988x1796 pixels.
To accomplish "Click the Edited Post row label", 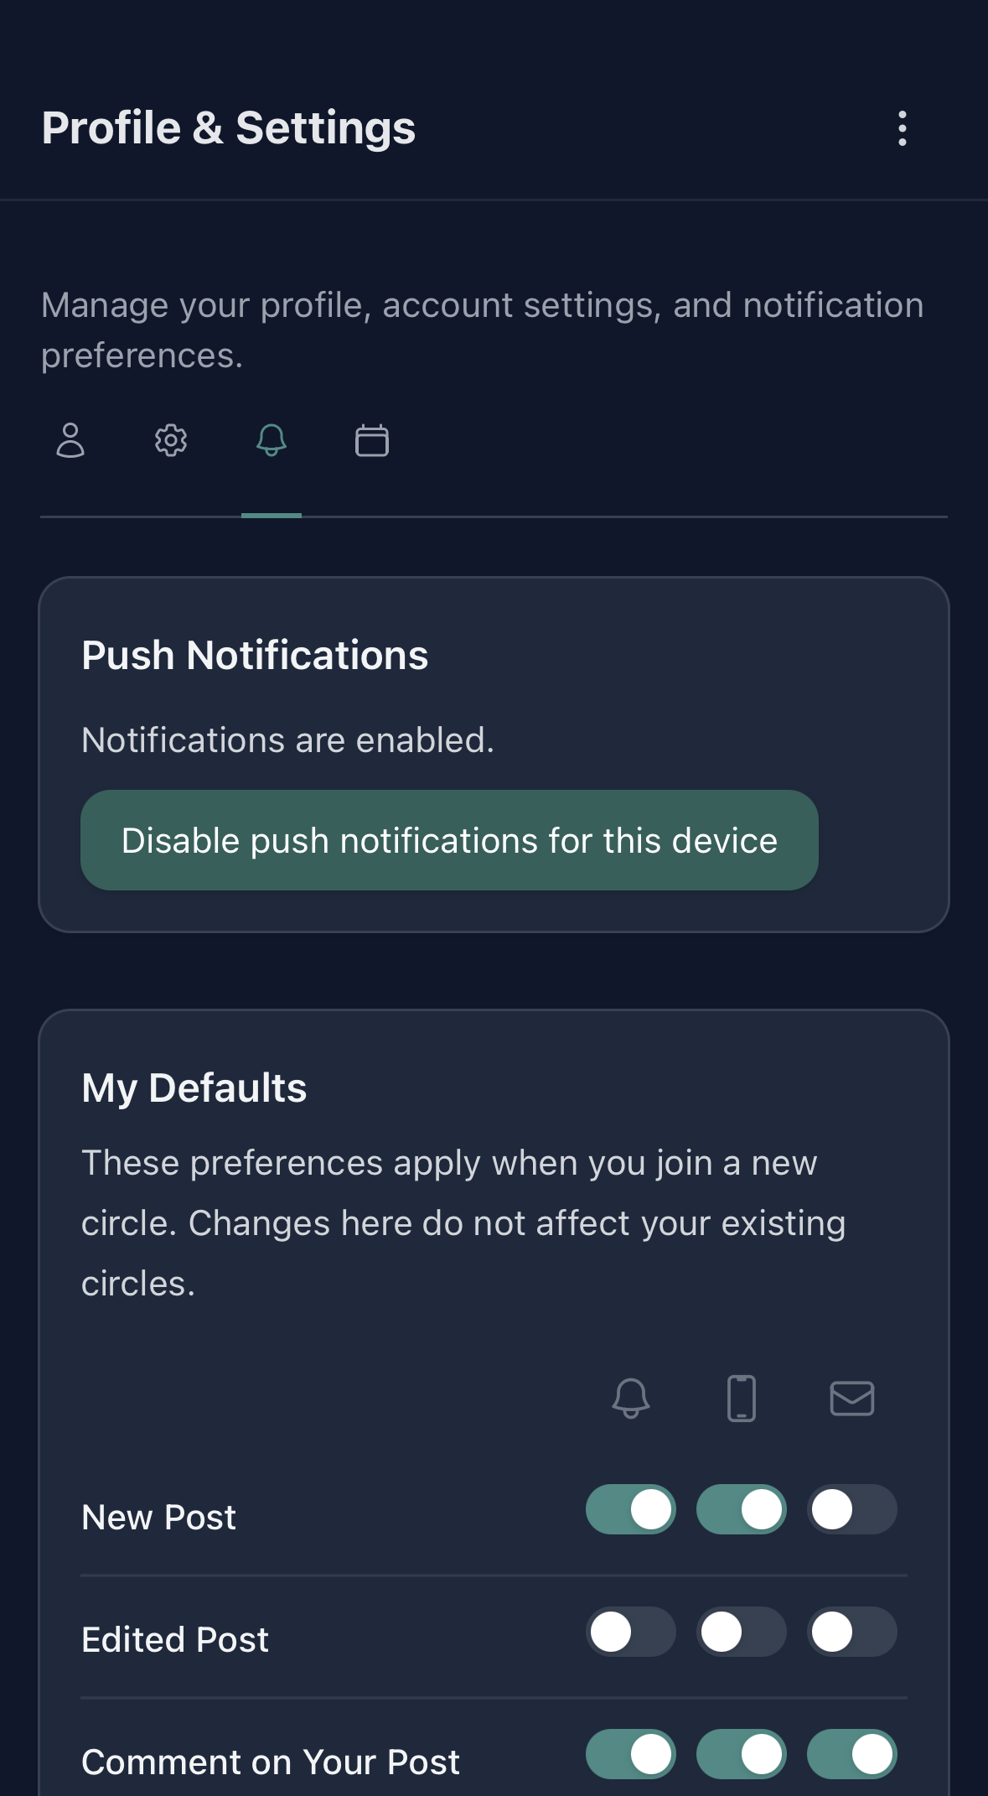I will click(x=174, y=1638).
